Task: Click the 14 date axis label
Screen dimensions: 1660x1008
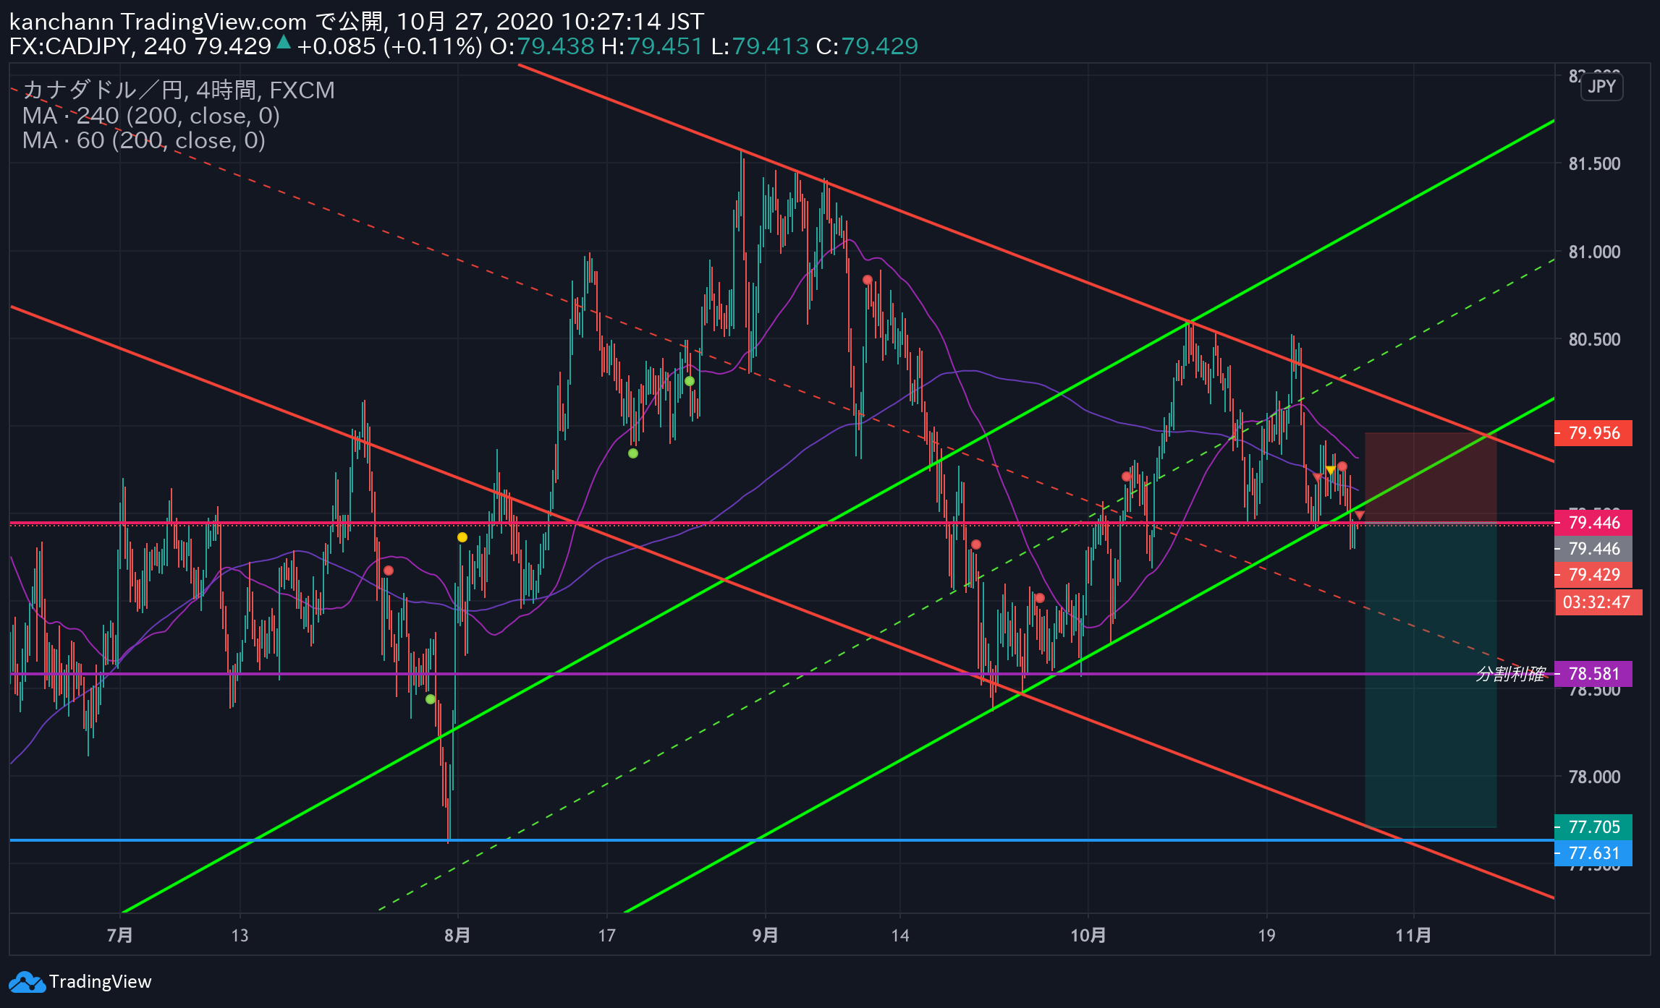Action: point(899,936)
